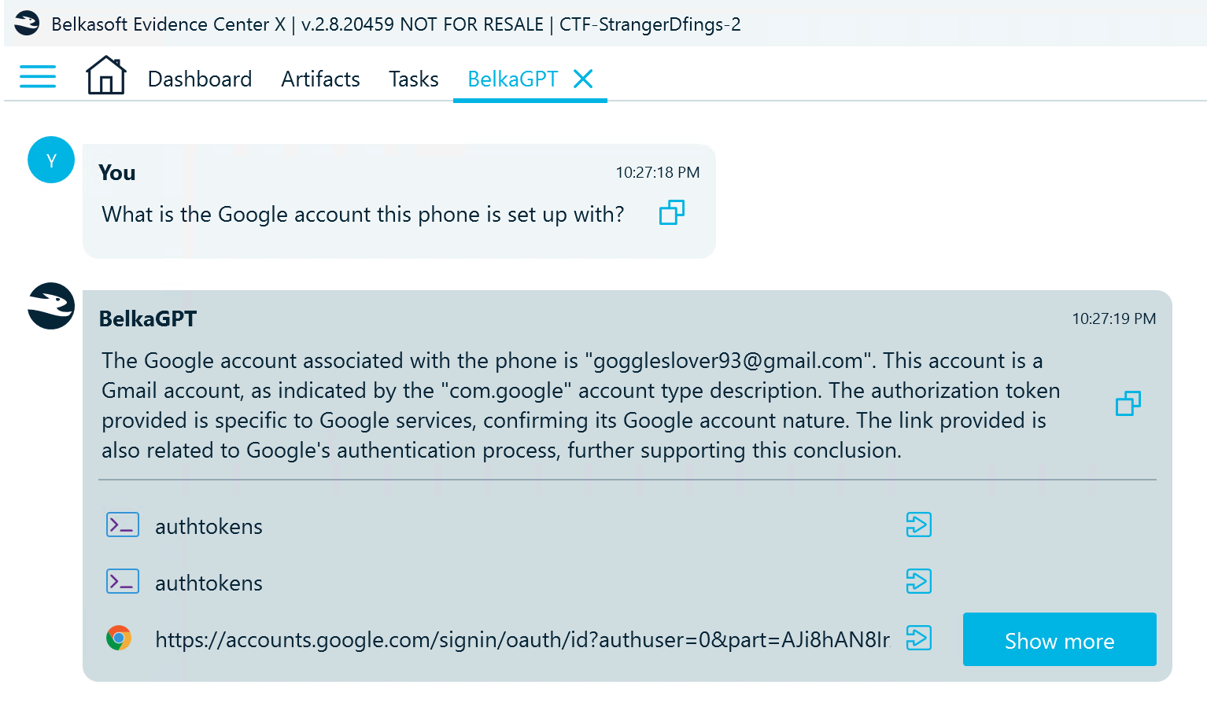Viewport: 1207px width, 703px height.
Task: Click the Chrome icon beside Google URL
Action: (119, 638)
